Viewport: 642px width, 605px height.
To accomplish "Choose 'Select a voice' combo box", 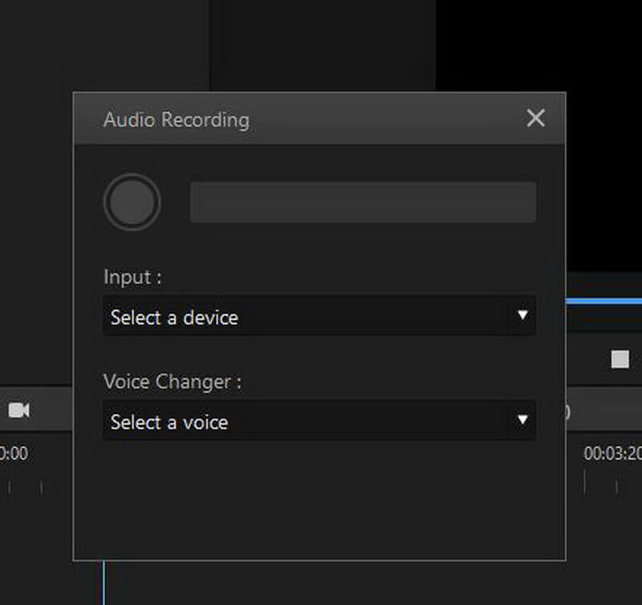I will click(x=319, y=420).
